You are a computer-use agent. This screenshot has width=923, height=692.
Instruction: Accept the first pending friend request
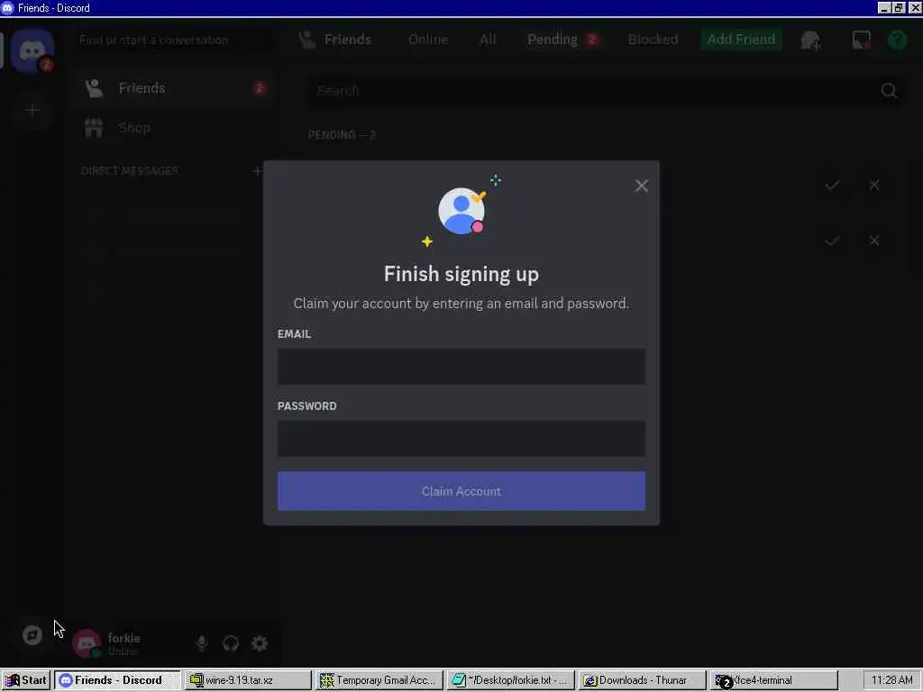coord(832,186)
